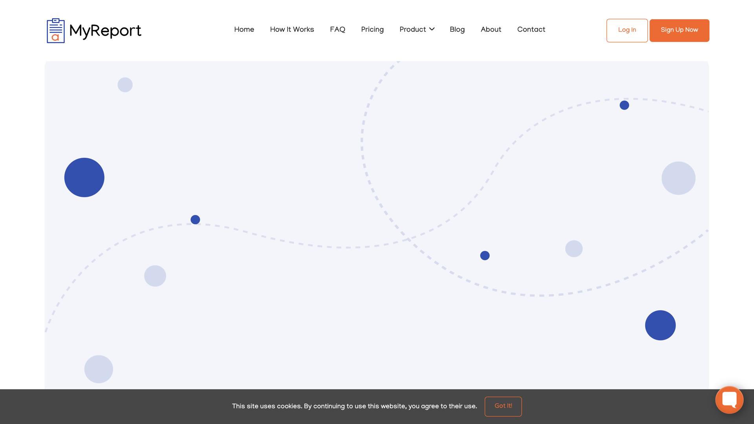Navigate to the FAQ section
Viewport: 754px width, 424px height.
[337, 30]
